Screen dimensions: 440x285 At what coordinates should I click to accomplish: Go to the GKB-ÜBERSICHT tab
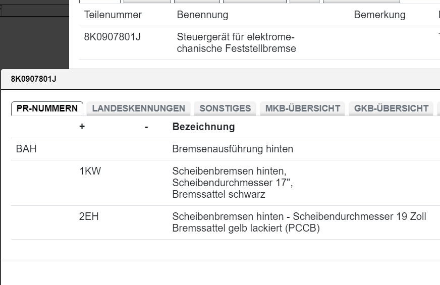click(391, 108)
